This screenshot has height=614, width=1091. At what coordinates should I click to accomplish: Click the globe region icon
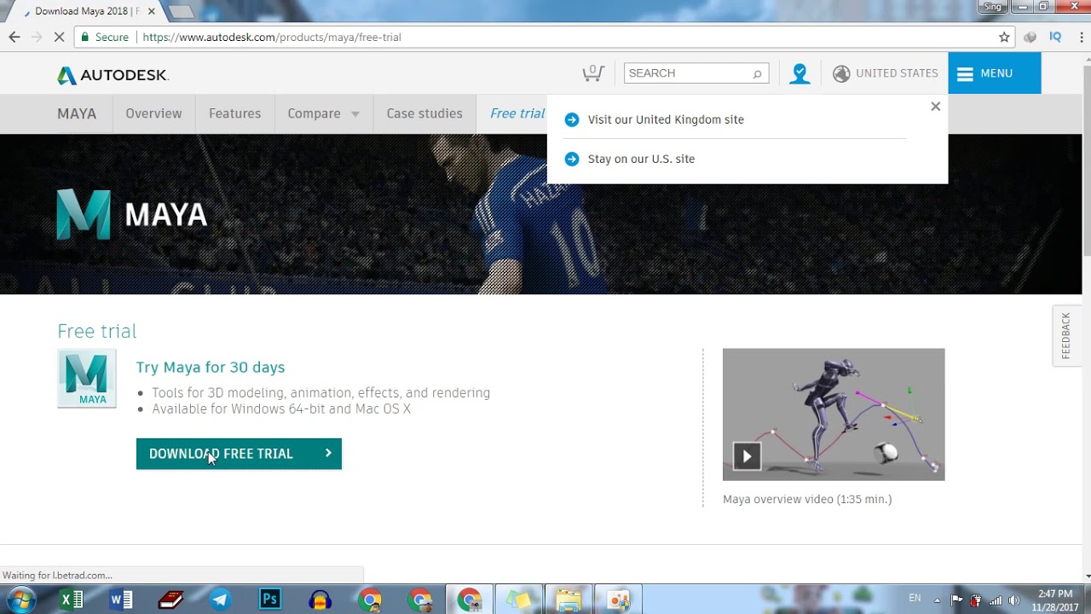point(841,73)
